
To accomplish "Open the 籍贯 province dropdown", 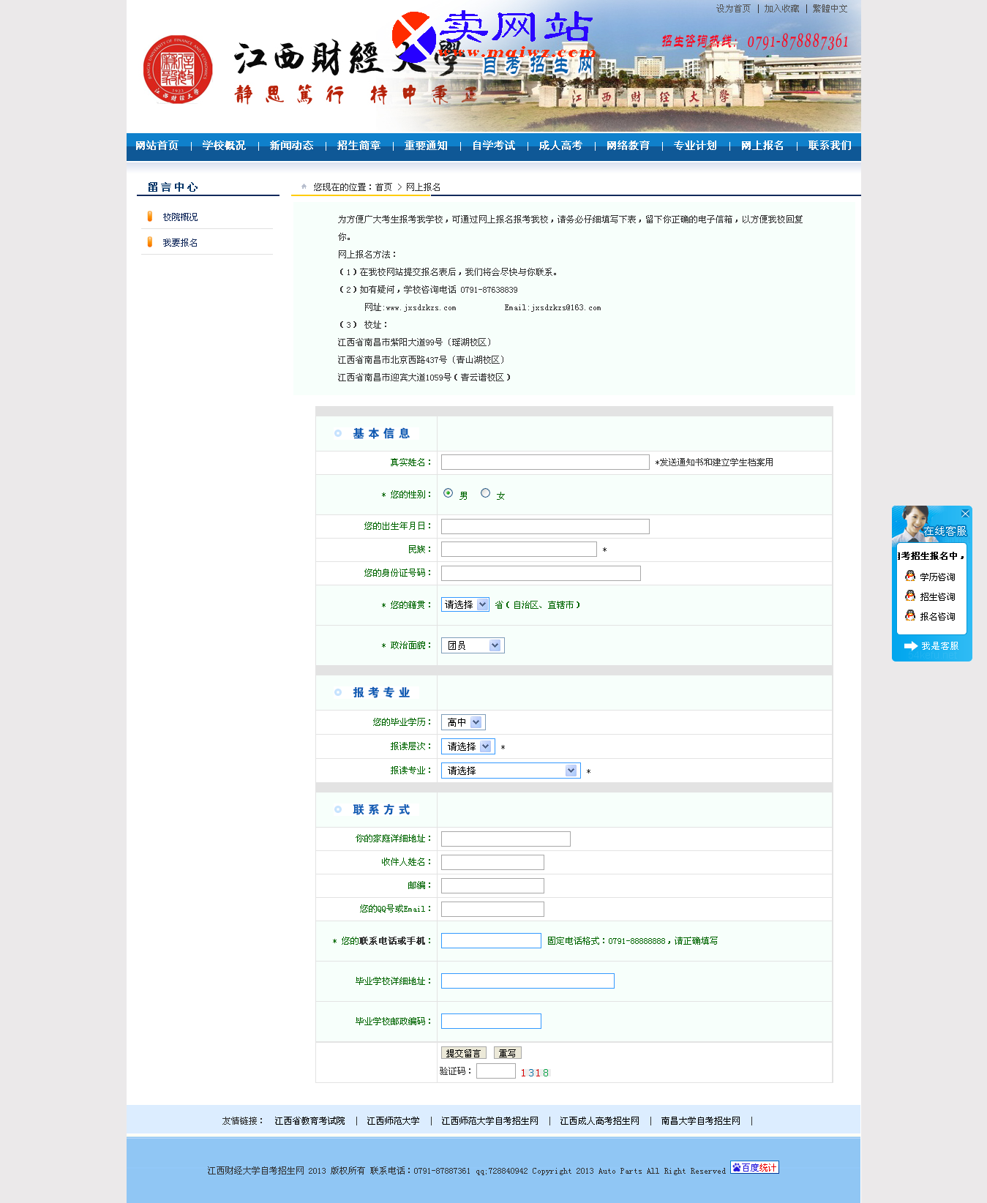I will click(x=465, y=604).
